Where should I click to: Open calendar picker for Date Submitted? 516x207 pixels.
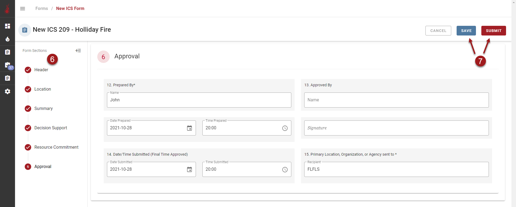[189, 170]
